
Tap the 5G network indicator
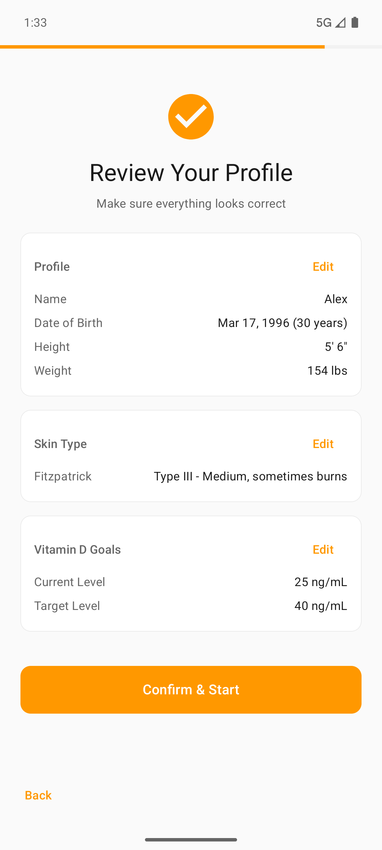pyautogui.click(x=323, y=22)
